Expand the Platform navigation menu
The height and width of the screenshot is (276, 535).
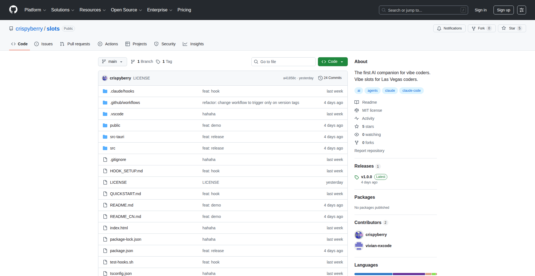[35, 10]
